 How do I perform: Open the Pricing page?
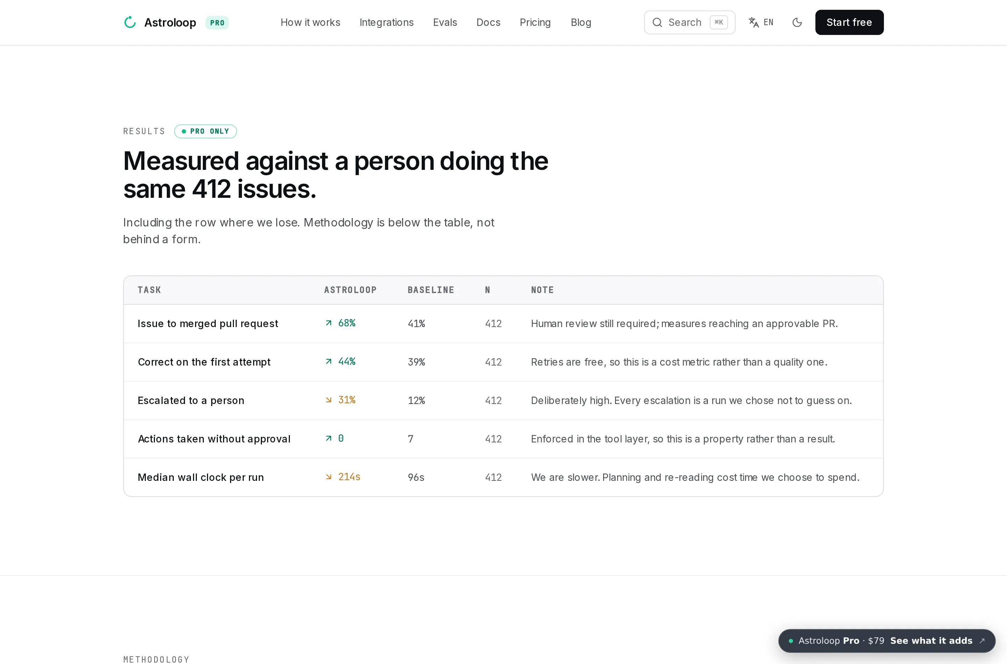[535, 22]
